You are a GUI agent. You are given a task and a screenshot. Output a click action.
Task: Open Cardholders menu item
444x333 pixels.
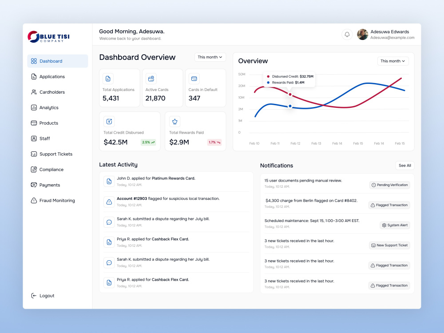57,92
